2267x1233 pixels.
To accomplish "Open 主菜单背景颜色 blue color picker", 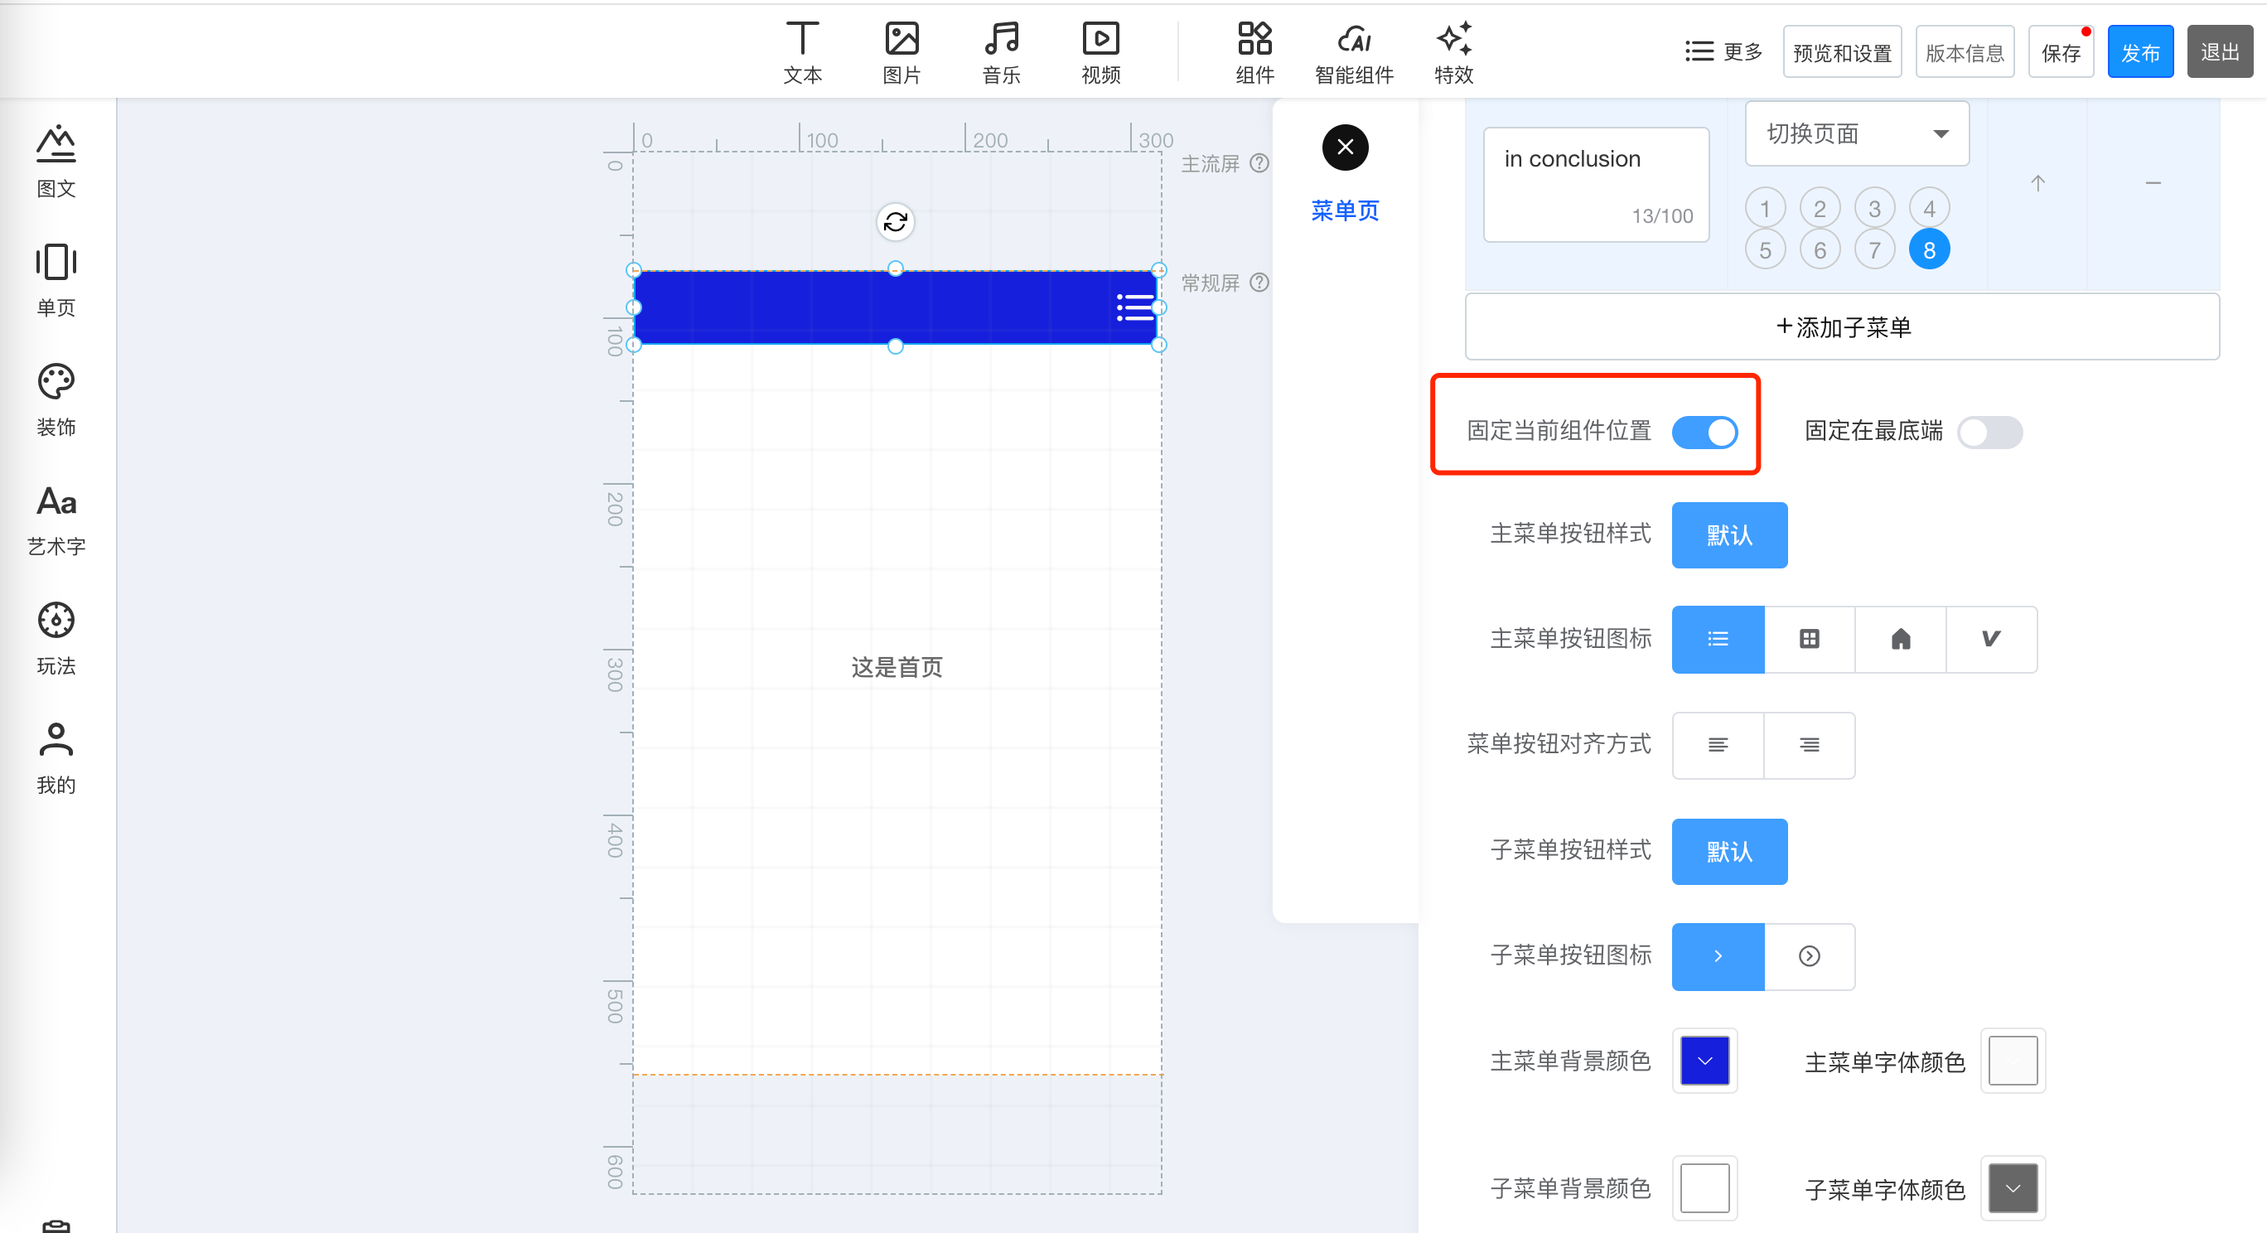I will tap(1704, 1061).
